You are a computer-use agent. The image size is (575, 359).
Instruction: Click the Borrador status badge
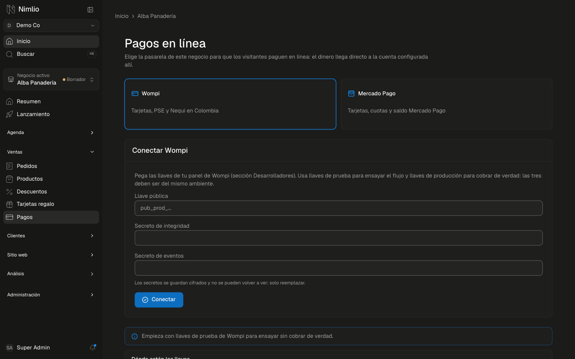[74, 80]
